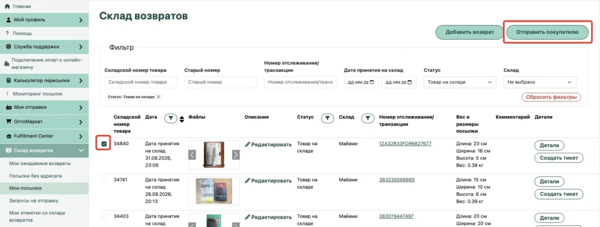Open tracking link 383235068685
The image size is (600, 227).
click(397, 180)
